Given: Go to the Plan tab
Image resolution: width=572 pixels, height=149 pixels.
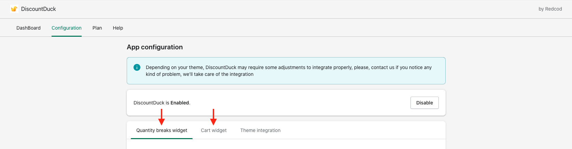Looking at the screenshot, I should [x=97, y=28].
